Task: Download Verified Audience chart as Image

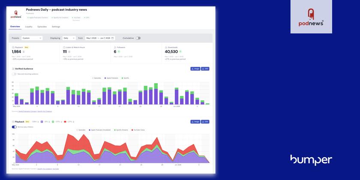Action: [195, 69]
